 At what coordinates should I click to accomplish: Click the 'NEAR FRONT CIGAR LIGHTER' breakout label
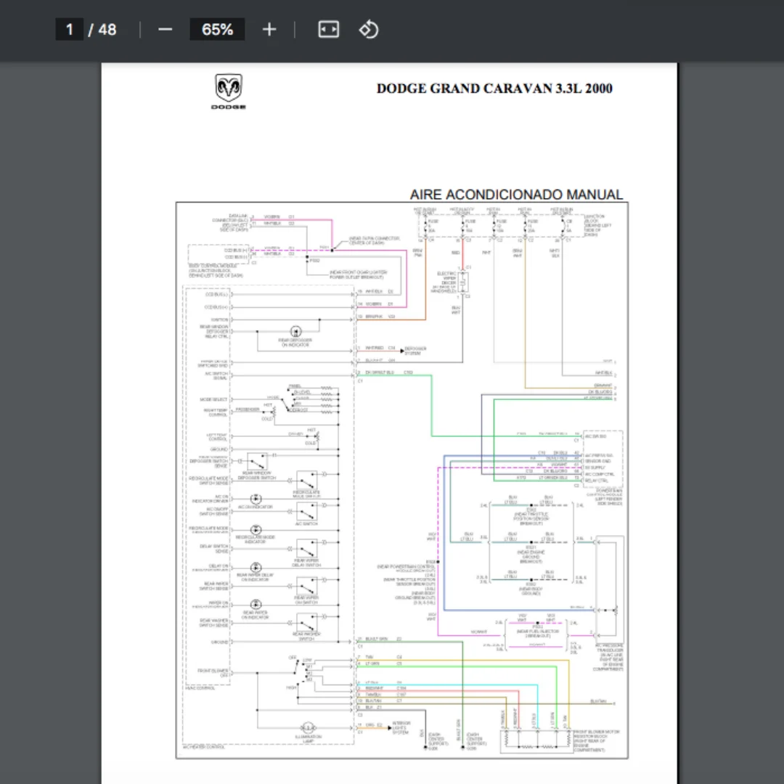pos(358,274)
